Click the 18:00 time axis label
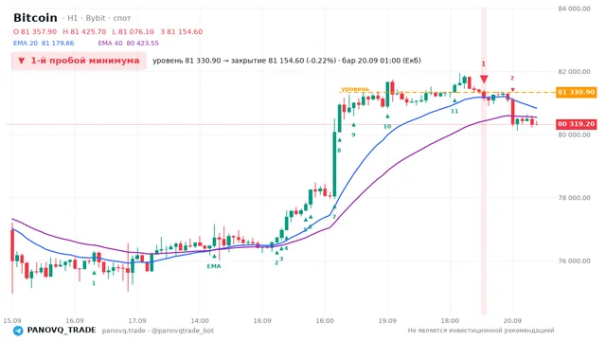Image resolution: width=606 pixels, height=341 pixels. click(x=450, y=320)
